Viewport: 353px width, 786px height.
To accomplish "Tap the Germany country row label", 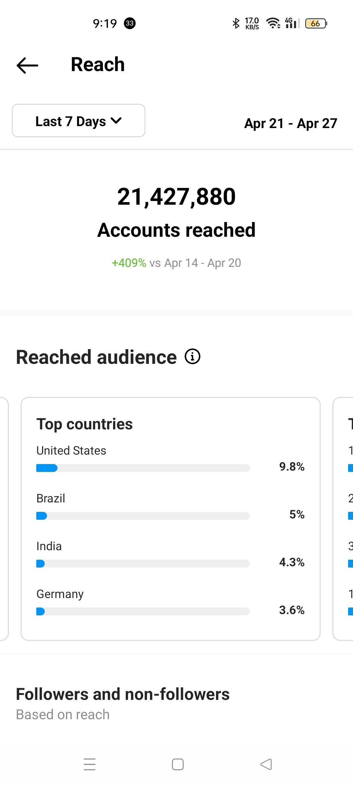I will point(60,594).
